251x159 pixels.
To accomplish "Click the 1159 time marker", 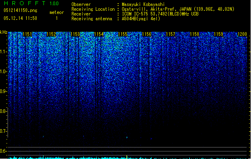I will point(219,34).
